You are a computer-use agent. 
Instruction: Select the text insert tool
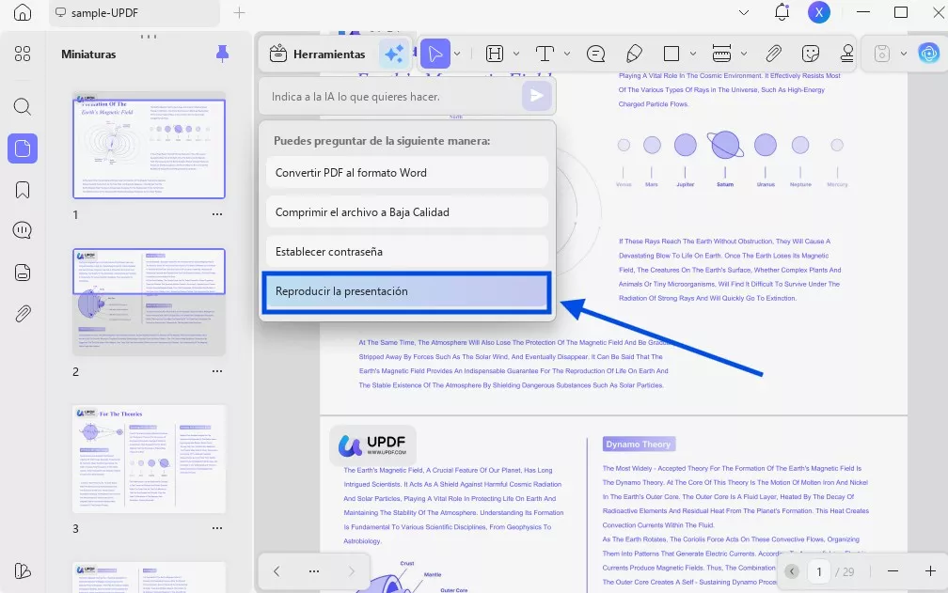(x=545, y=54)
